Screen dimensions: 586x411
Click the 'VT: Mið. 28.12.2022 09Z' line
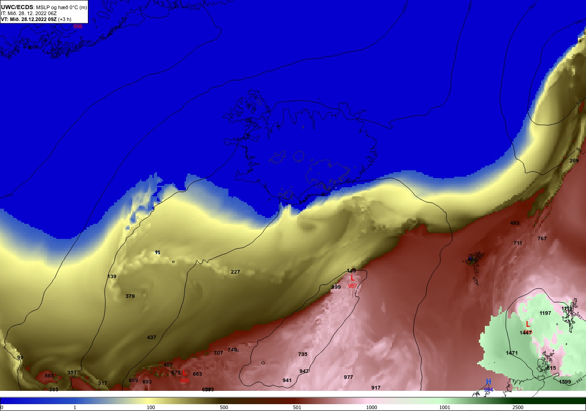28,19
